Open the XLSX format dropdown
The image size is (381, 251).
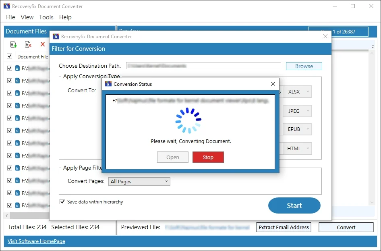coord(297,91)
